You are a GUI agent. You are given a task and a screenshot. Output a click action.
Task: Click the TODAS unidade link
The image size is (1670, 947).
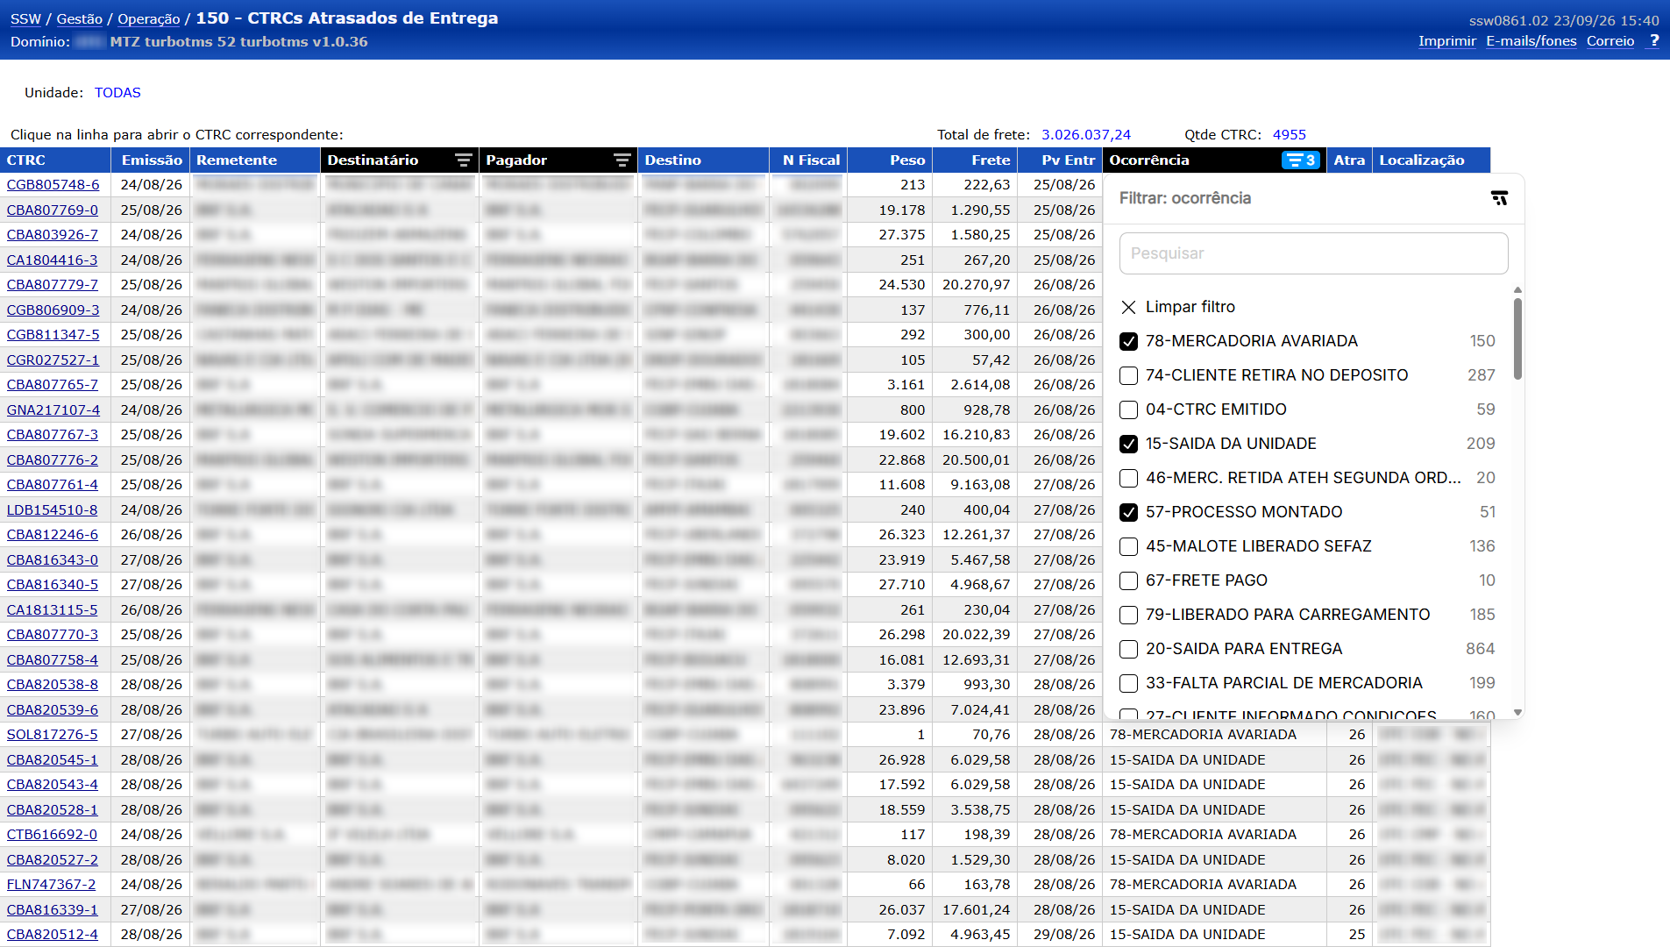click(x=117, y=93)
